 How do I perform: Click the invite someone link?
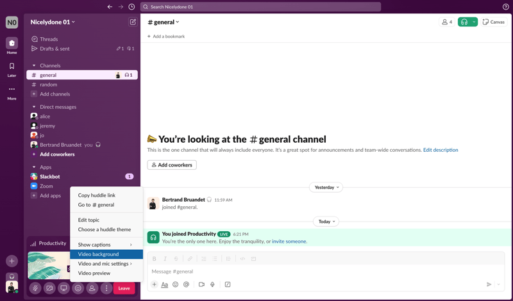click(289, 241)
